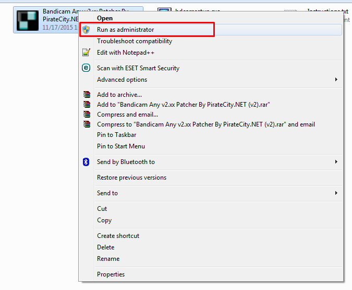Image resolution: width=352 pixels, height=290 pixels.
Task: Select Rename from the context menu
Action: click(108, 259)
